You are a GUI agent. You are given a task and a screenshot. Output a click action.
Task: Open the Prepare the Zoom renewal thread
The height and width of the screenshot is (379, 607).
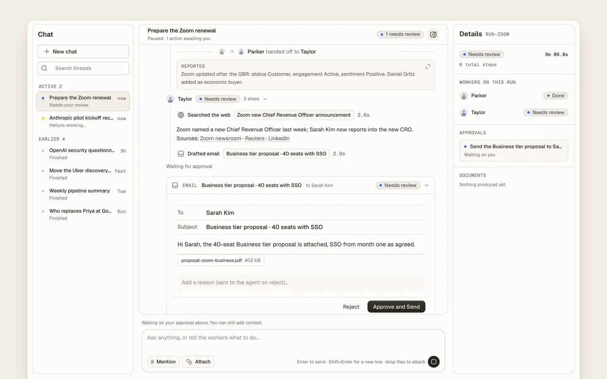[83, 101]
